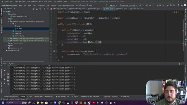Screen dimensions: 187x105
Task: Open the app run configuration dropdown
Action: 113,5
